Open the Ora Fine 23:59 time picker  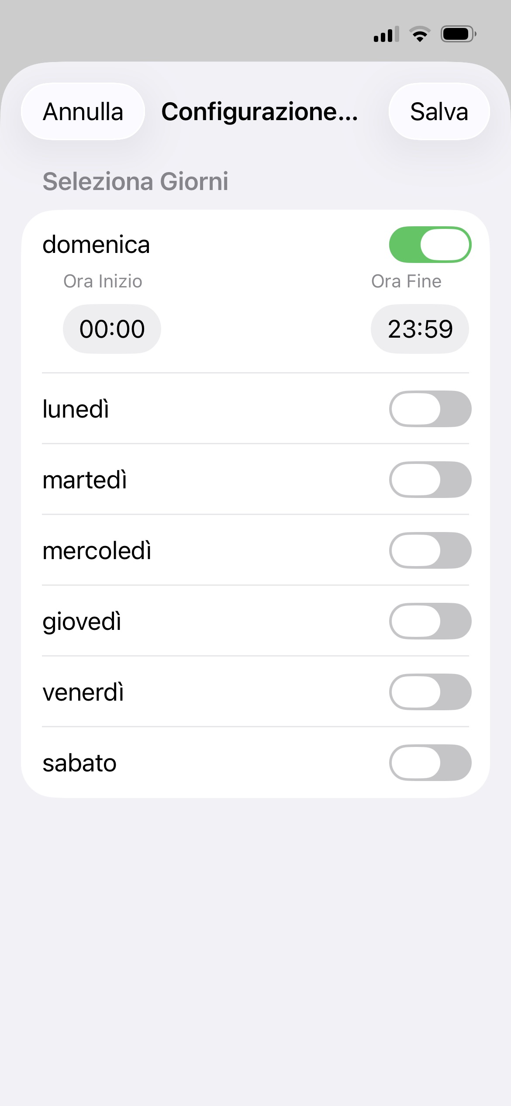[x=420, y=329]
